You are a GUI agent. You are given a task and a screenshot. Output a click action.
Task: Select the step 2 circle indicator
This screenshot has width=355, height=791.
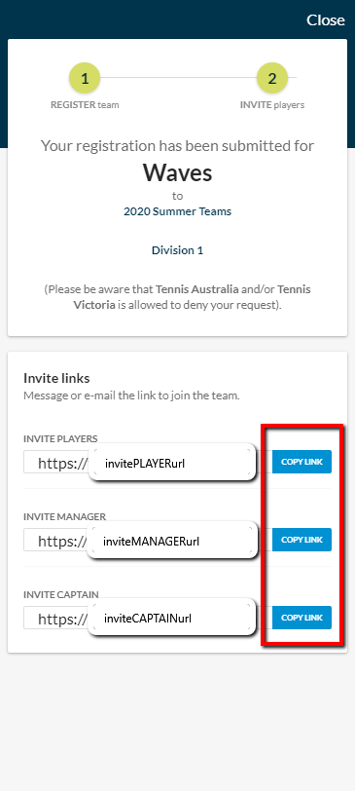(x=272, y=79)
